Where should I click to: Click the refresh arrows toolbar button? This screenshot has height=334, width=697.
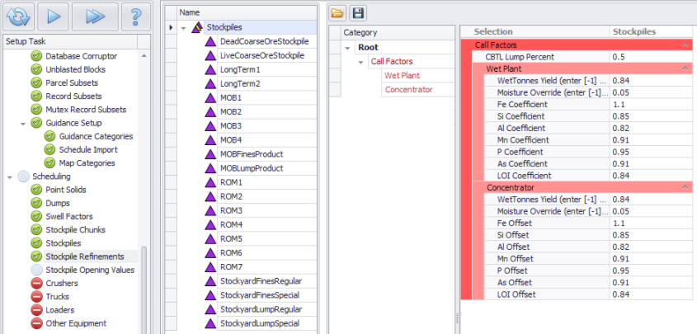18,16
